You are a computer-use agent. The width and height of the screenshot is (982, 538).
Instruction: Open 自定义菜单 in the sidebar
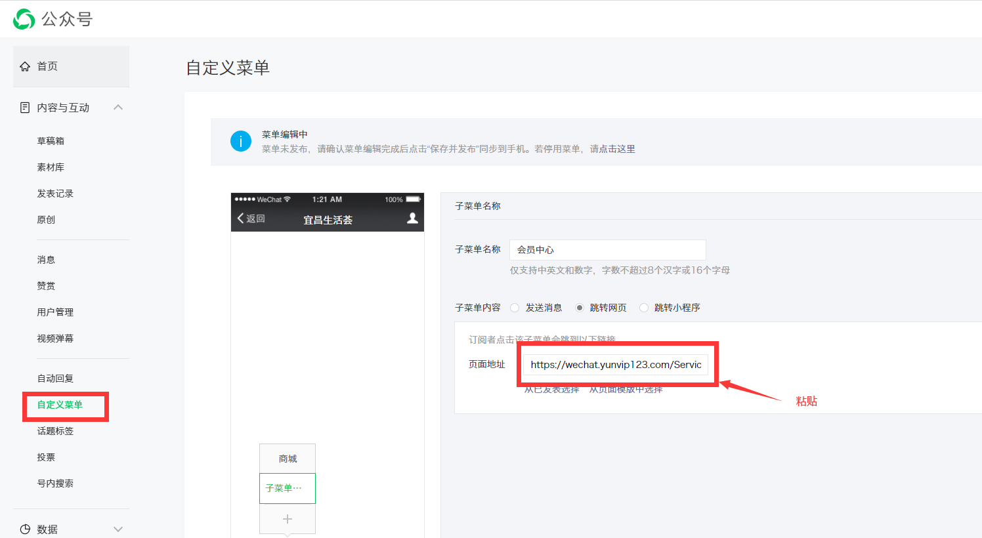(x=60, y=405)
